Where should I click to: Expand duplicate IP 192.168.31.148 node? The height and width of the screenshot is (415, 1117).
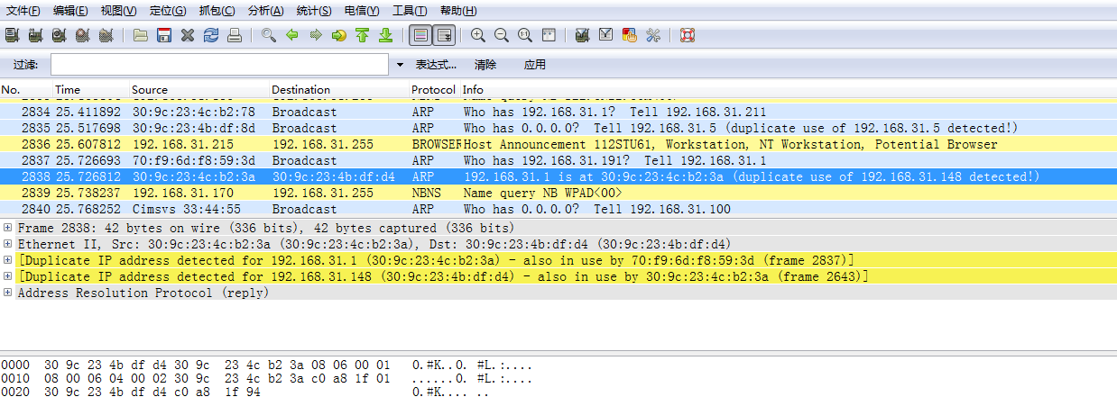tap(8, 276)
